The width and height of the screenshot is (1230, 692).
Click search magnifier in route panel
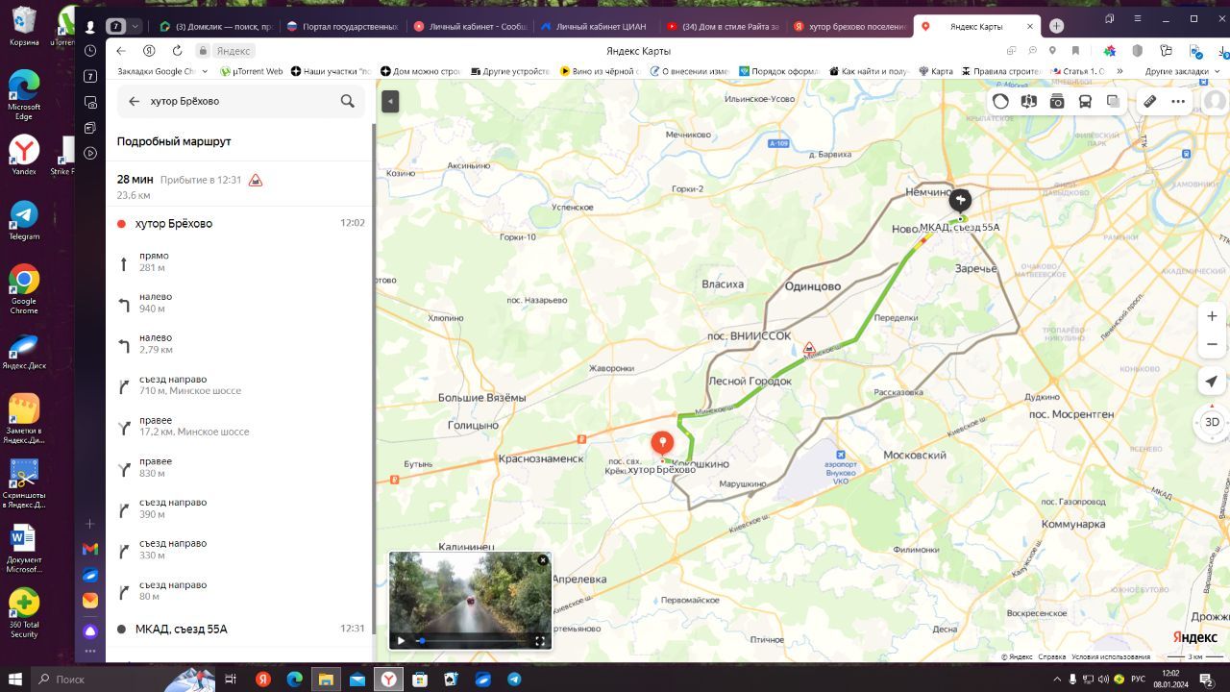click(347, 101)
